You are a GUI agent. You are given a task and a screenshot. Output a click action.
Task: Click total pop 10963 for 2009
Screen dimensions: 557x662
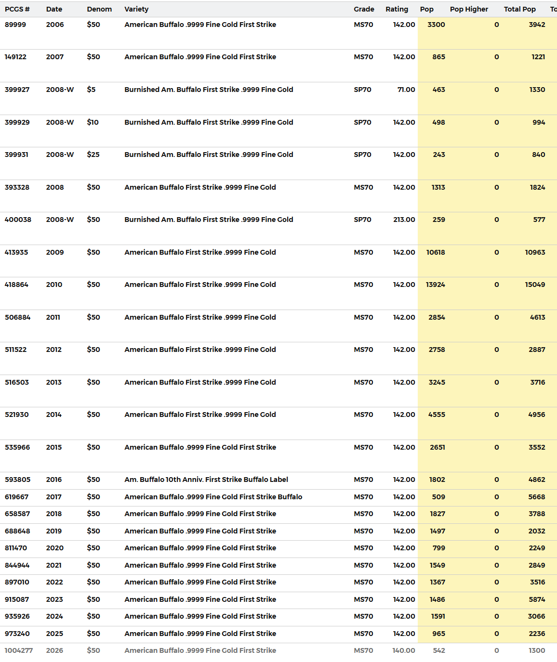(x=535, y=252)
